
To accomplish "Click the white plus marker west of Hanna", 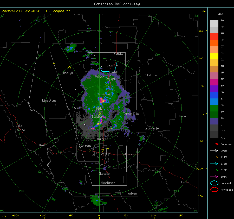I will (x=147, y=105).
